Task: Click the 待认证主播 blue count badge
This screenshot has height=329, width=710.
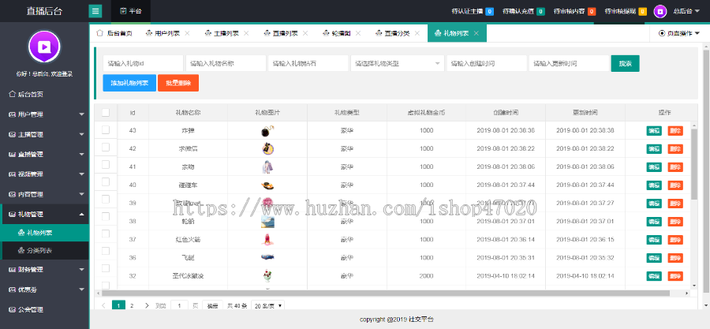Action: pyautogui.click(x=489, y=11)
